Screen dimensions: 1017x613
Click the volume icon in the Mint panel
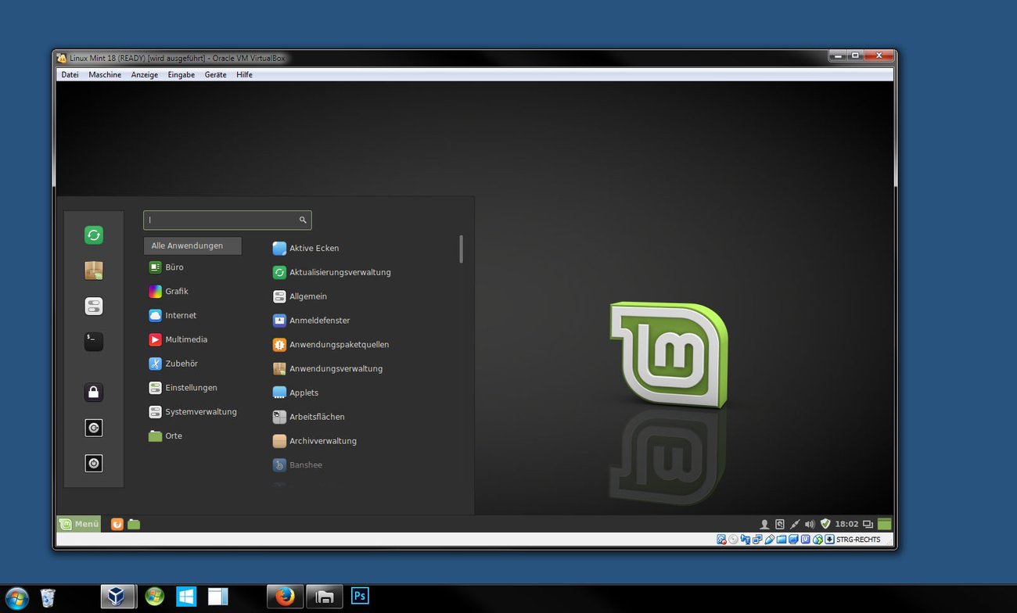(810, 524)
